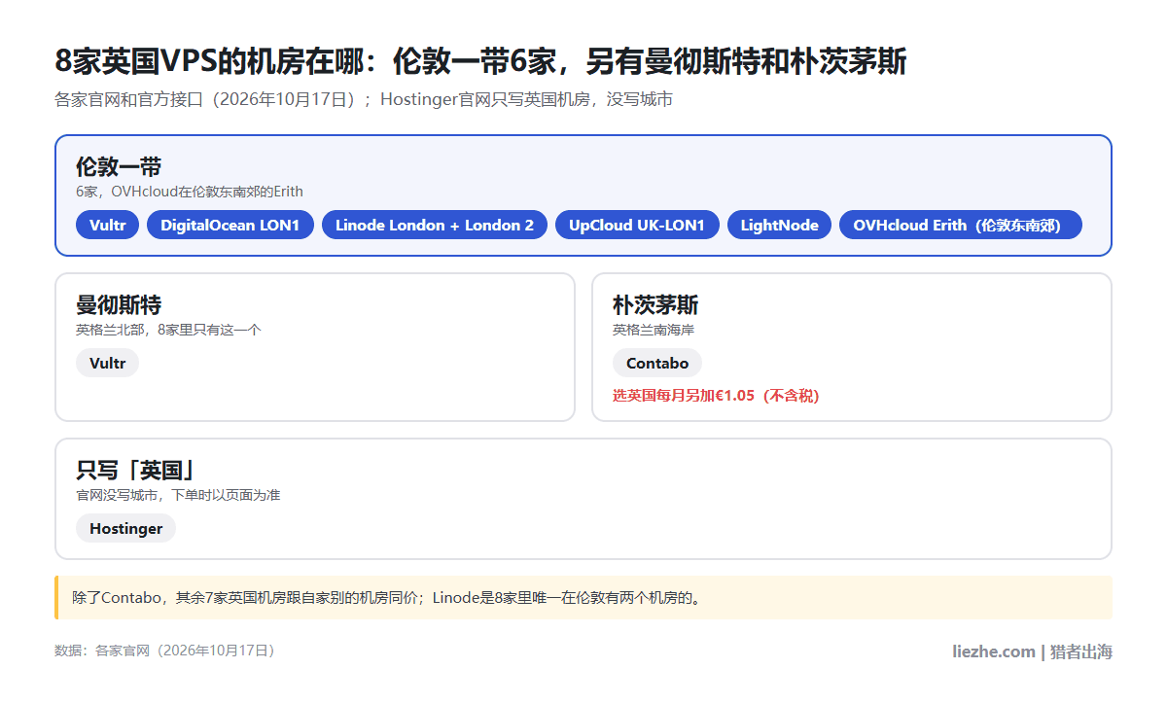The height and width of the screenshot is (704, 1167).
Task: Select the DigitalOcean LON1 pill
Action: click(230, 225)
